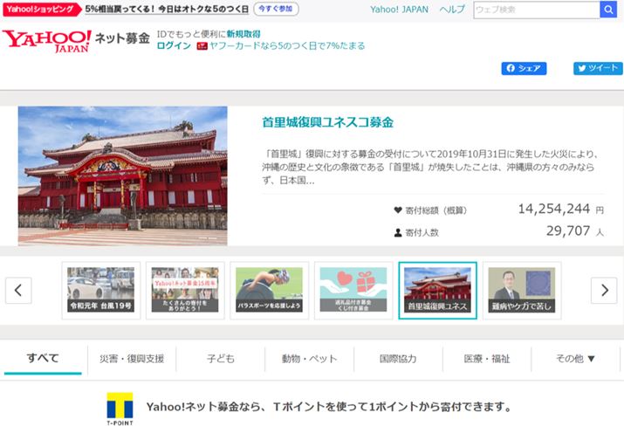Tweet page using ツイート button
This screenshot has height=433, width=624.
click(598, 68)
